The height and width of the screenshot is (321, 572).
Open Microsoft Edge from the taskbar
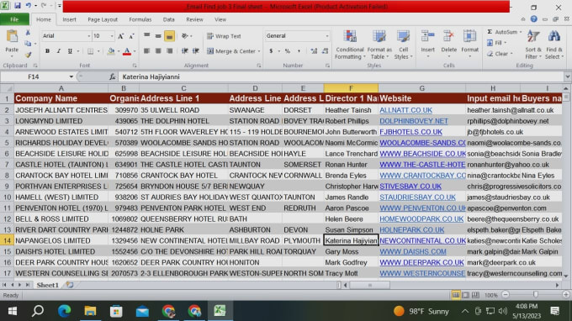64,311
